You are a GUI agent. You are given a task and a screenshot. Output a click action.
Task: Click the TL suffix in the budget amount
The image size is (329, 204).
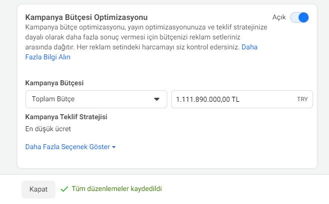236,99
